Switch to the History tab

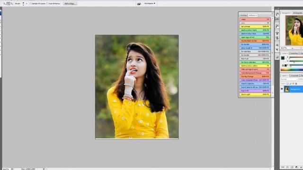(x=243, y=15)
